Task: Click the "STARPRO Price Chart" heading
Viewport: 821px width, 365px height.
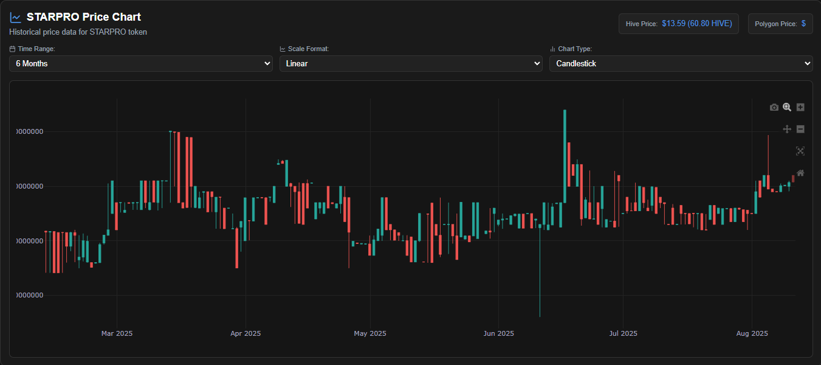Action: [84, 17]
